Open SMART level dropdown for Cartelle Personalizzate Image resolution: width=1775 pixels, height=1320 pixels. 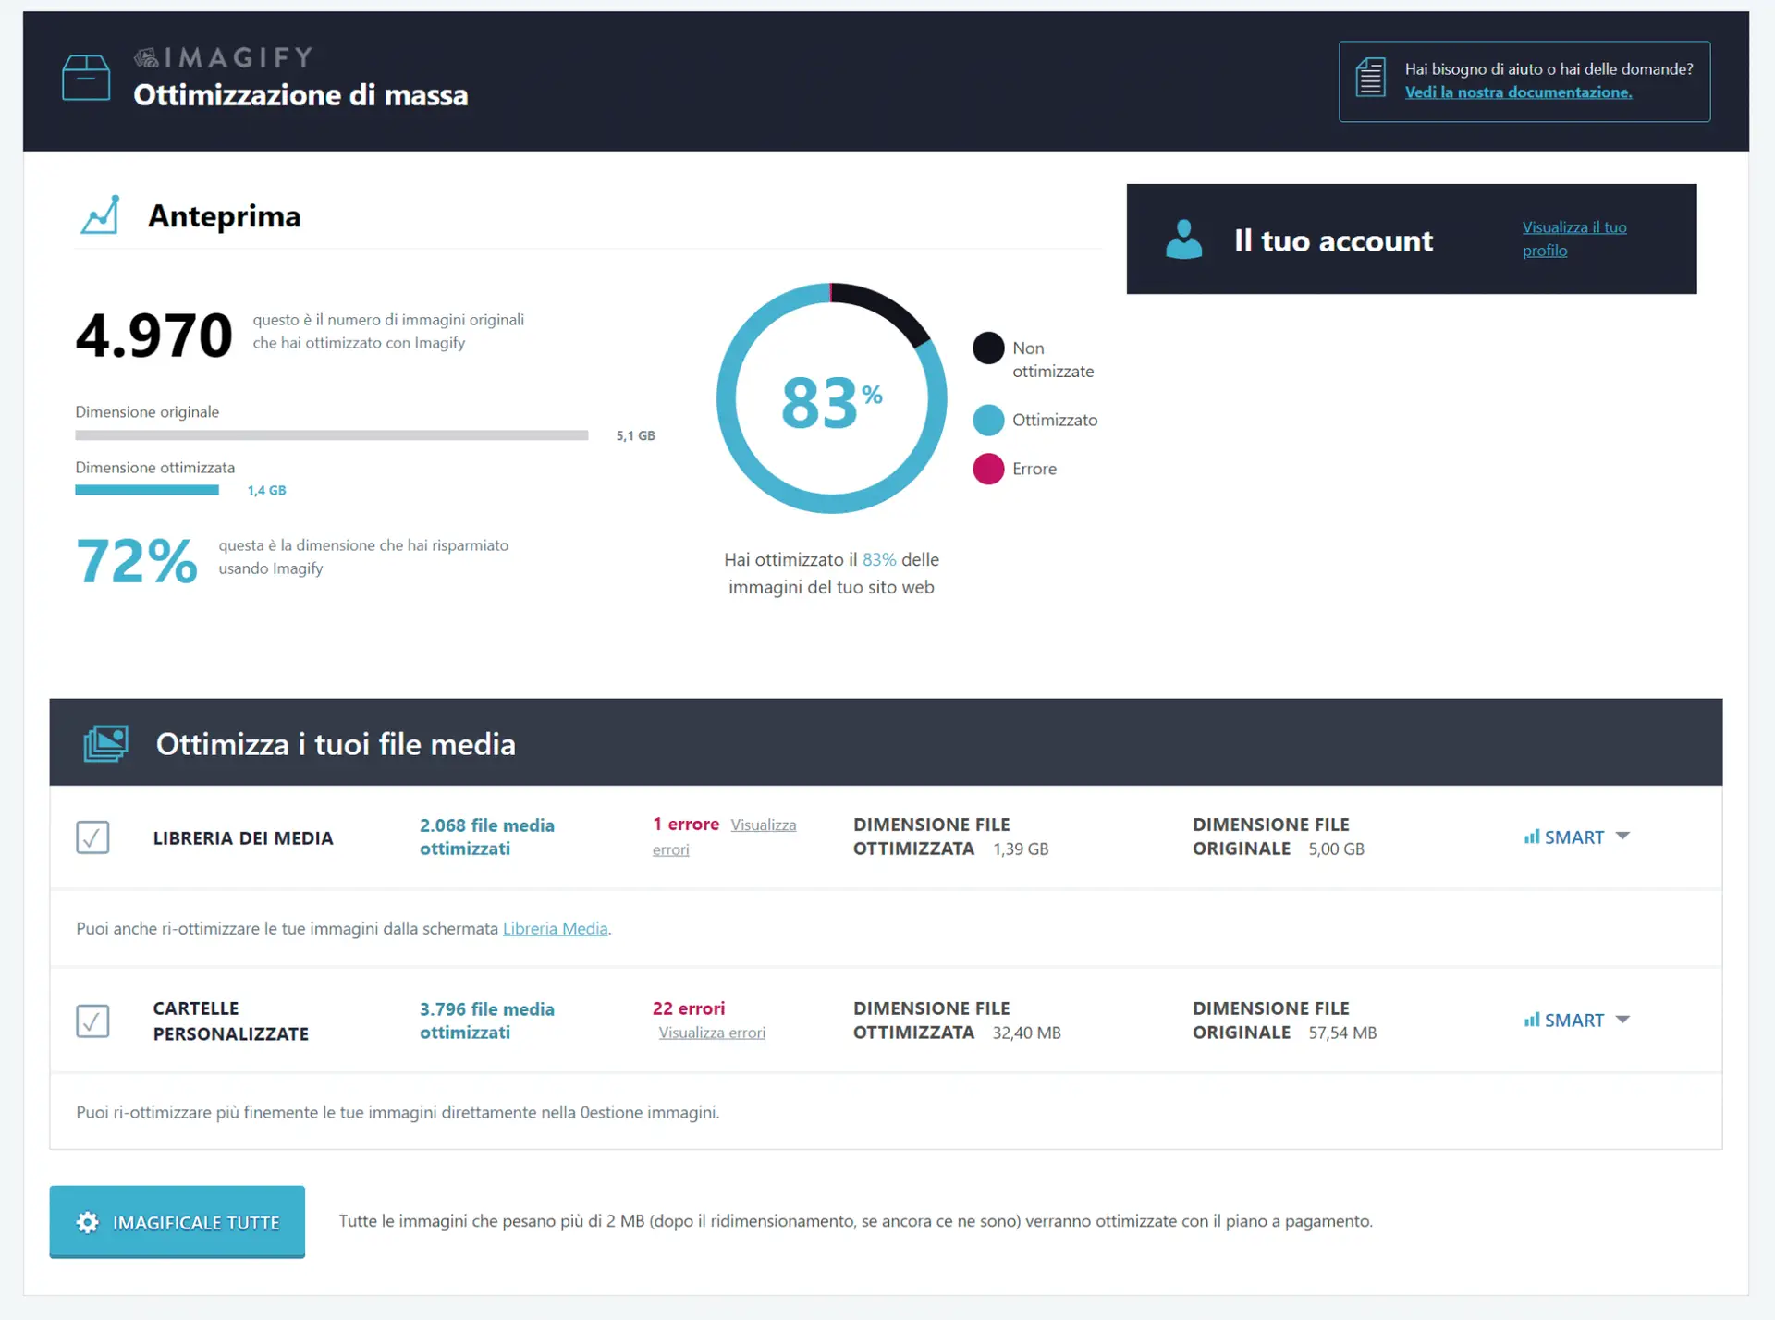pyautogui.click(x=1577, y=1020)
